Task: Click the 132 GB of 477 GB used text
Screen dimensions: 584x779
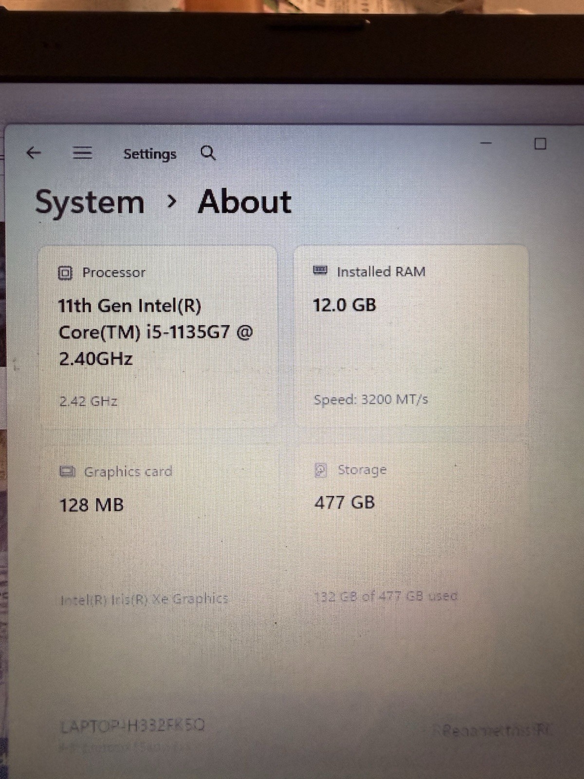Action: [x=386, y=596]
